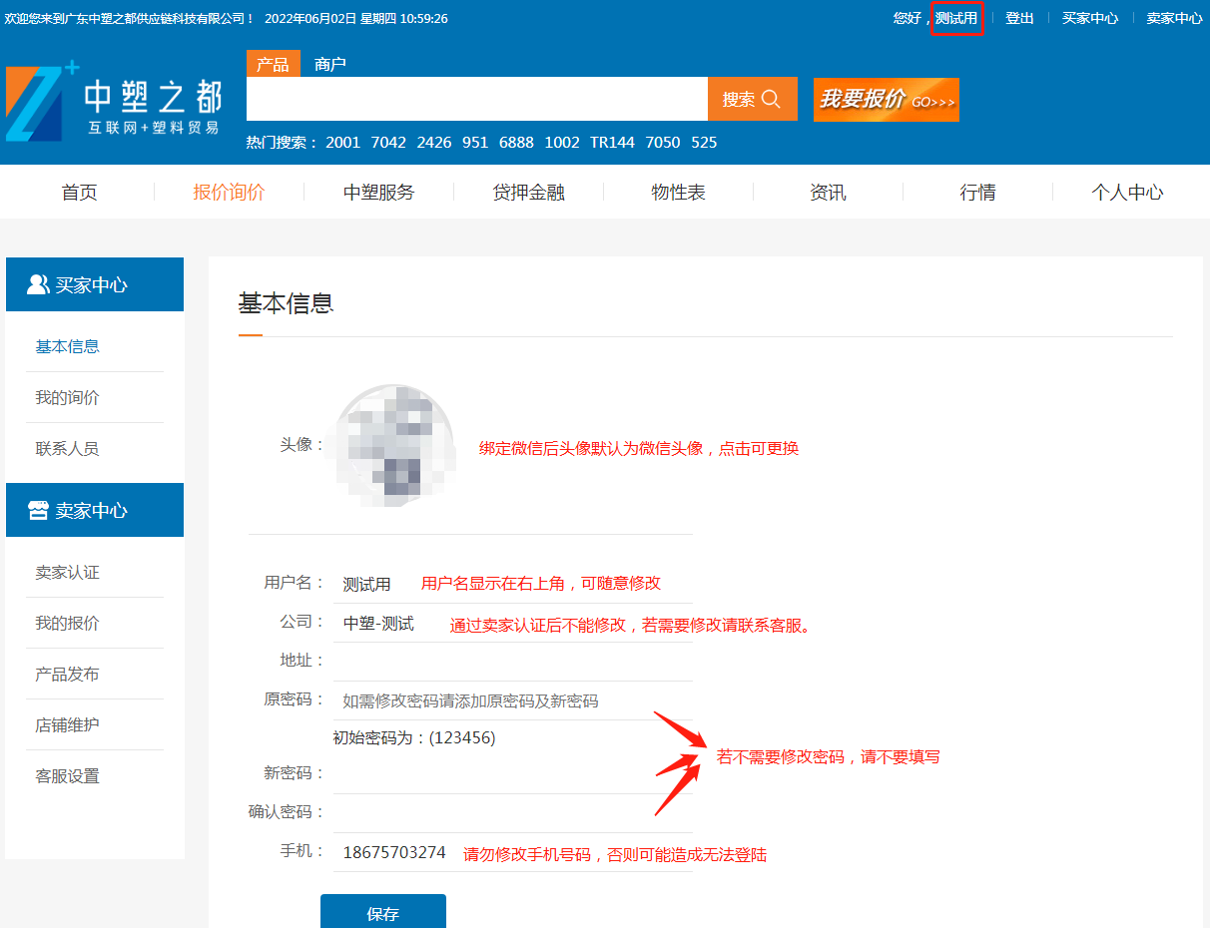Click the 保存 button

coord(382,913)
